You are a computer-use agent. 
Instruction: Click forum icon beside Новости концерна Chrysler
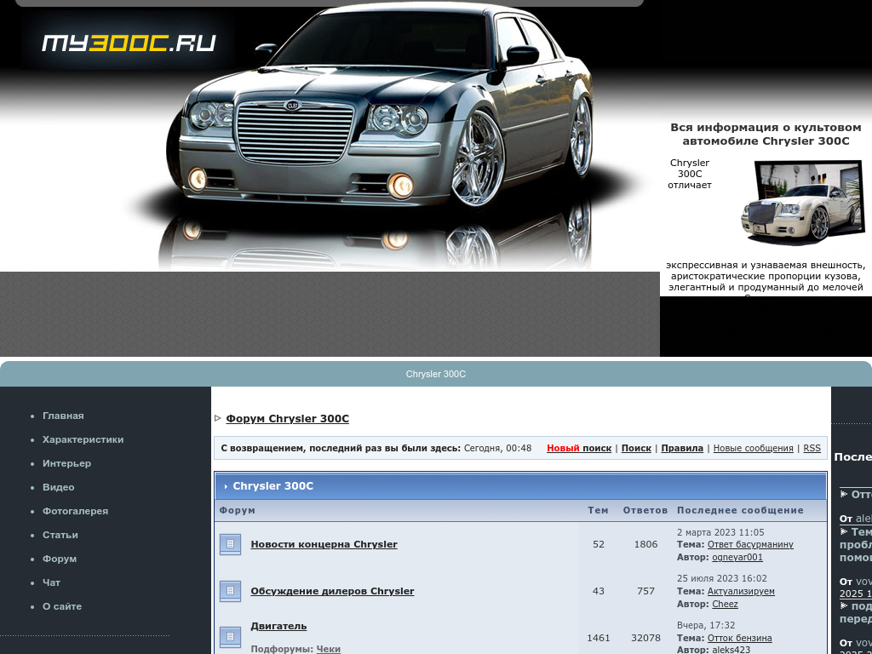click(230, 544)
